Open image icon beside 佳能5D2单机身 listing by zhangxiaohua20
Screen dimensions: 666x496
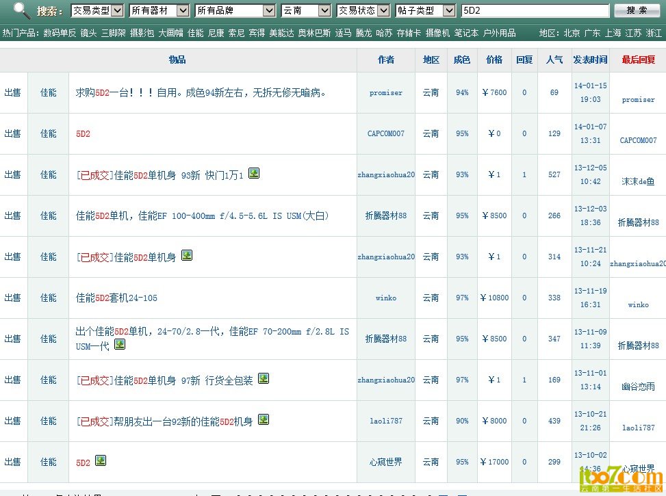[x=187, y=255]
